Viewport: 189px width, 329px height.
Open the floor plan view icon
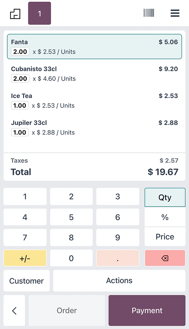[x=15, y=14]
